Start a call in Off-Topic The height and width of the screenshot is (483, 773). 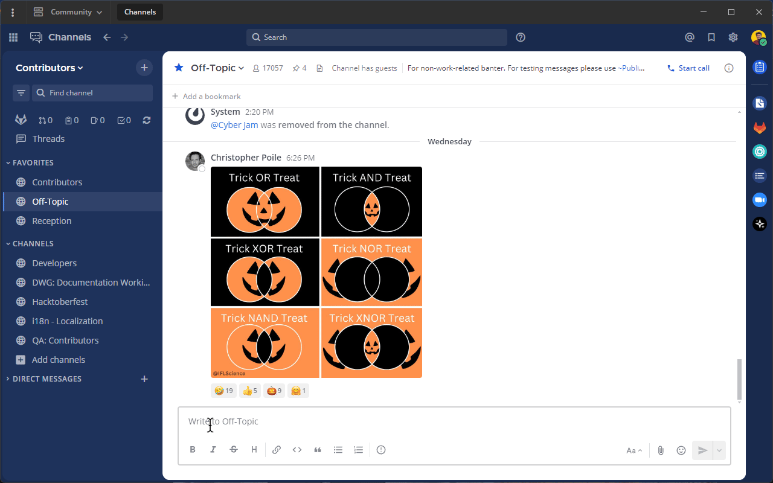pos(688,68)
